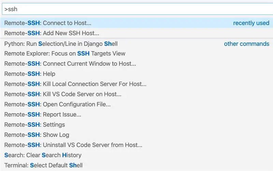The width and height of the screenshot is (273, 171).
Task: Open Remote-SSH: Settings command
Action: coord(136,124)
